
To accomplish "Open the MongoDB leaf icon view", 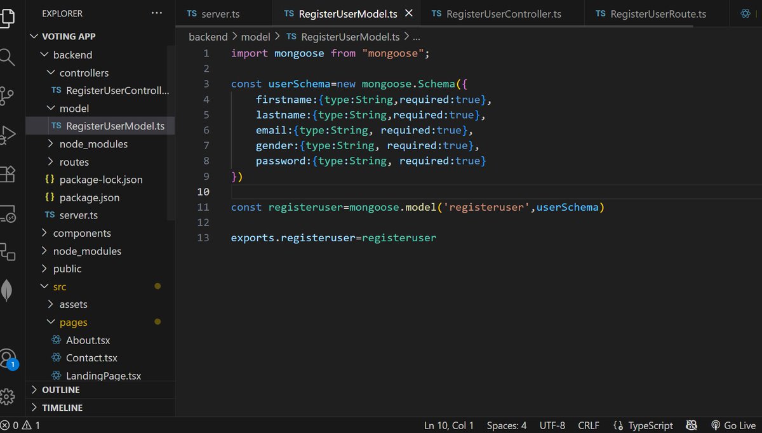I will tap(6, 291).
